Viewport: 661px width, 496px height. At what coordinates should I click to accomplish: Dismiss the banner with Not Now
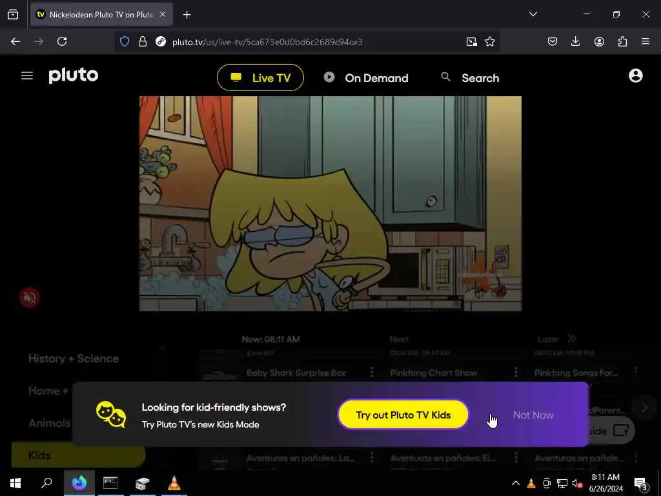tap(533, 415)
